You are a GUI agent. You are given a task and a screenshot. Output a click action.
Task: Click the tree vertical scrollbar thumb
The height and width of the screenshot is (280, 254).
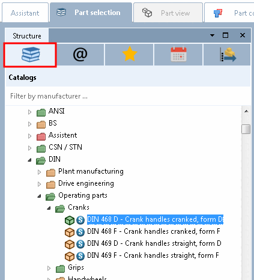point(246,129)
